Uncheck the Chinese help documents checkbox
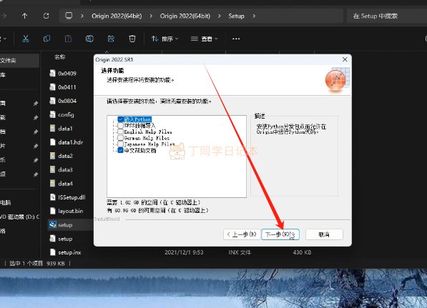This screenshot has height=308, width=427. [121, 151]
